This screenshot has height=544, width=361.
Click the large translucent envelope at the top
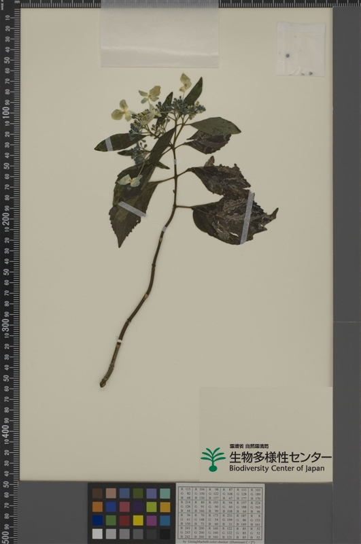(160, 33)
